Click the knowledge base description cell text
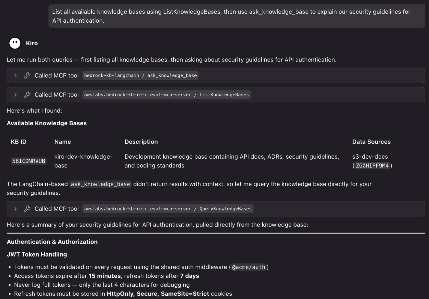 coord(232,161)
